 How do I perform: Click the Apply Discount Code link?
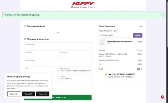pyautogui.click(x=108, y=31)
